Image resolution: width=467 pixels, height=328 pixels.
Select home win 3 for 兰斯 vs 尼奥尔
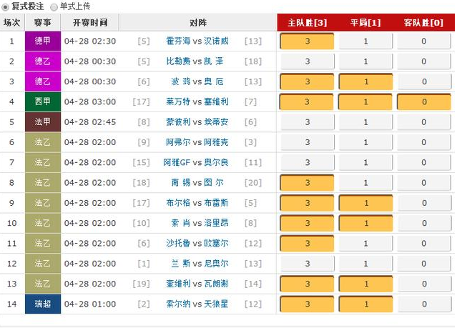[307, 264]
